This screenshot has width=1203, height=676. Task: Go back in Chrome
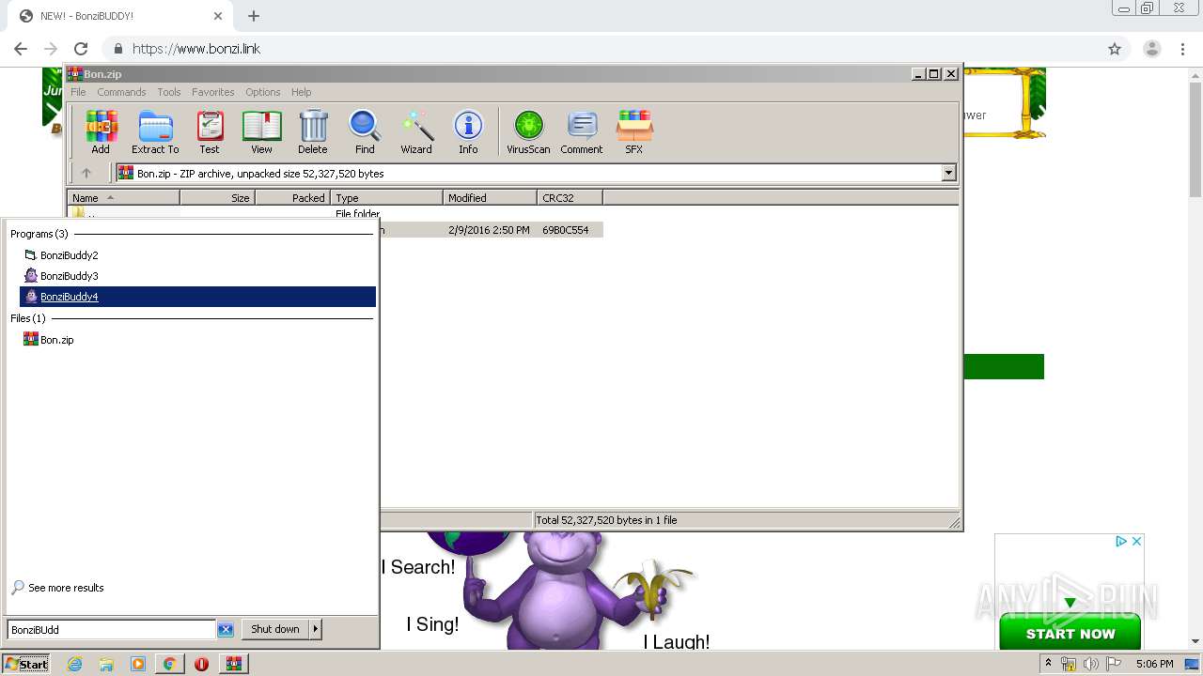click(x=21, y=49)
